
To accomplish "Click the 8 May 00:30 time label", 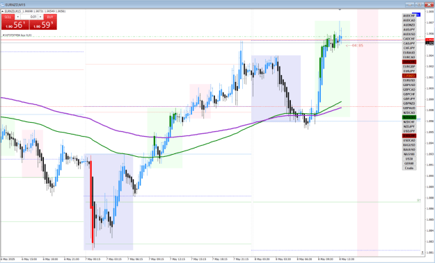I will [x=262, y=259].
